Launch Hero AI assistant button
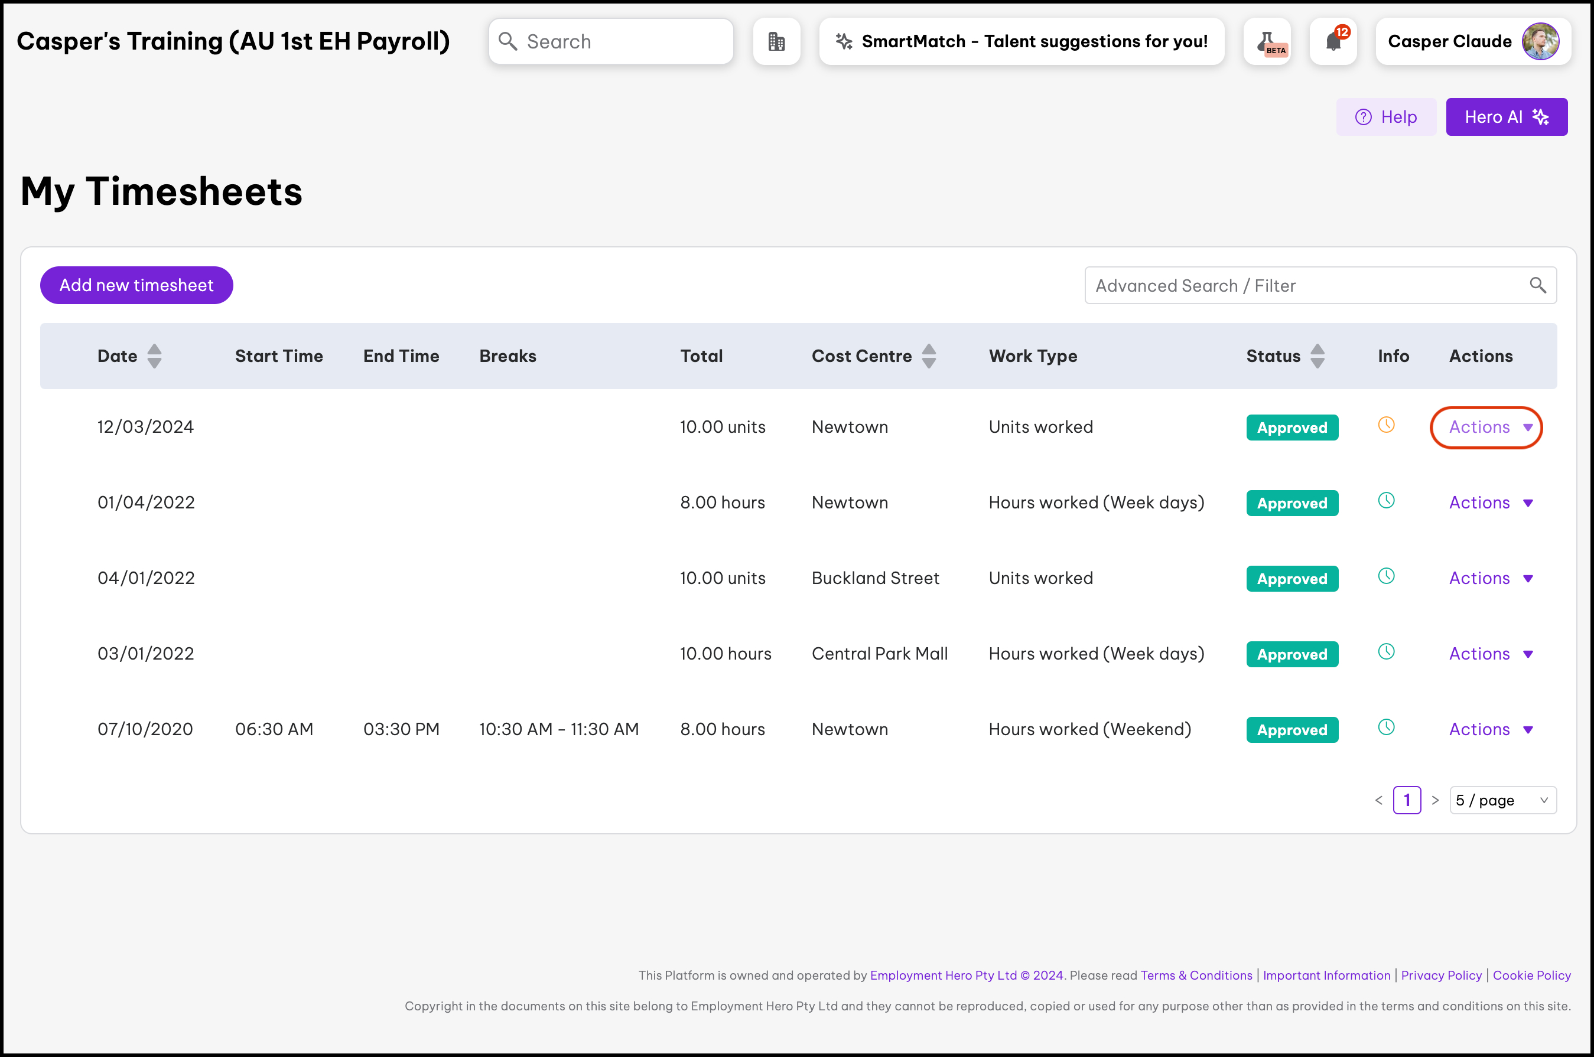This screenshot has width=1594, height=1057. [1505, 118]
